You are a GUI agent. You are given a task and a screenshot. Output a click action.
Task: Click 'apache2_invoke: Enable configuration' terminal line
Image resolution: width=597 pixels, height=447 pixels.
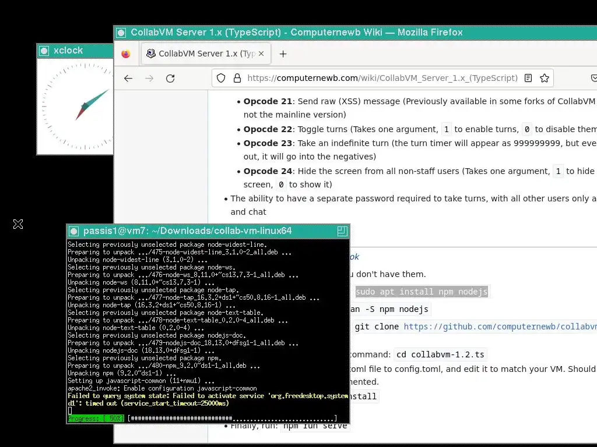tap(162, 388)
